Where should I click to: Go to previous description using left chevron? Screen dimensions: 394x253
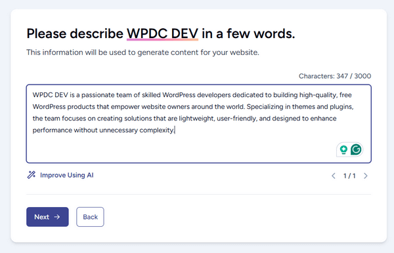tap(334, 176)
